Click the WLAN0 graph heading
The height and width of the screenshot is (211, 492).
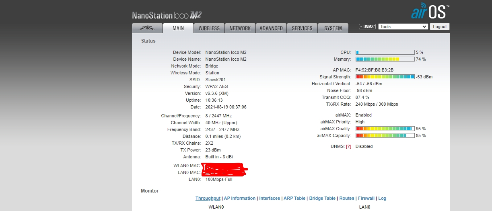click(216, 207)
